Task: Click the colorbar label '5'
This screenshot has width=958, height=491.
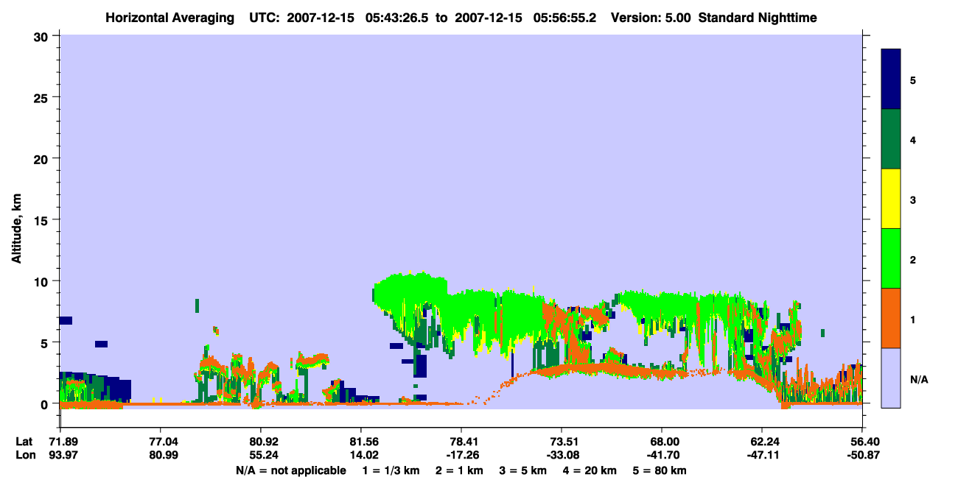Action: tap(912, 80)
